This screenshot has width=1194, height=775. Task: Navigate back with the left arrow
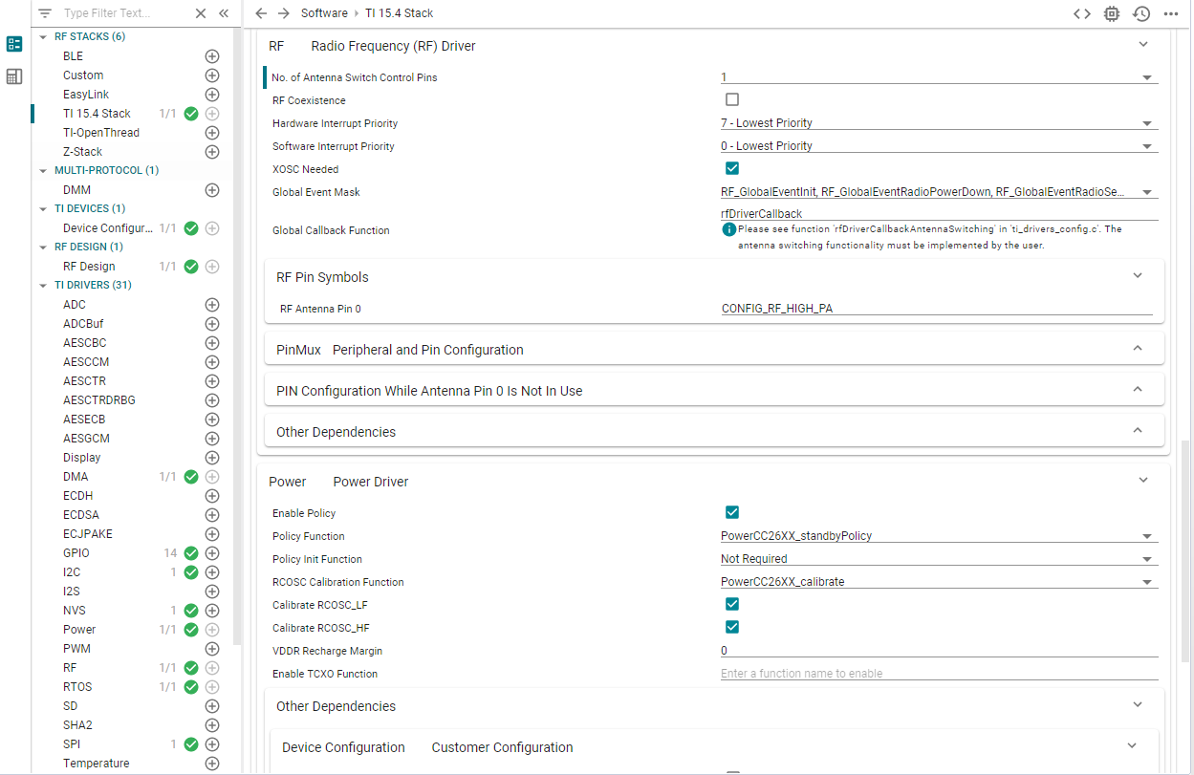[261, 13]
